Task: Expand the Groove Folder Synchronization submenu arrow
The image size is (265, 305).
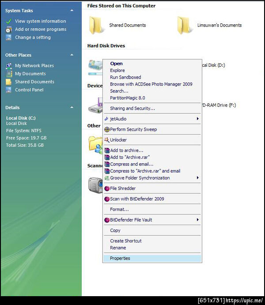Action: (198, 178)
